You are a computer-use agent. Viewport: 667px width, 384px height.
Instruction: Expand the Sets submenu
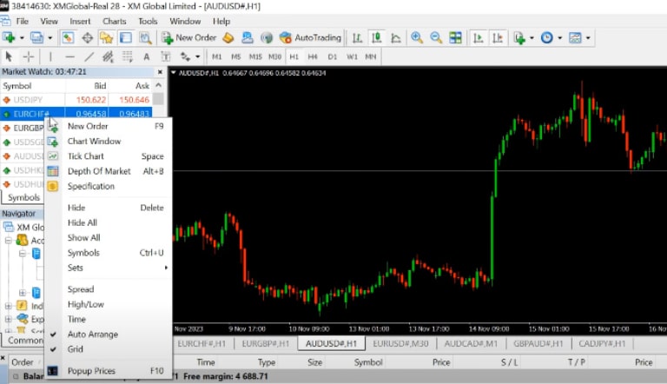coord(76,268)
